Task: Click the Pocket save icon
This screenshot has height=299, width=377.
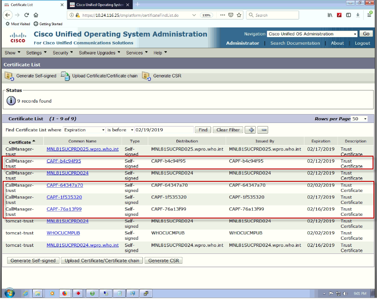Action: [x=231, y=15]
